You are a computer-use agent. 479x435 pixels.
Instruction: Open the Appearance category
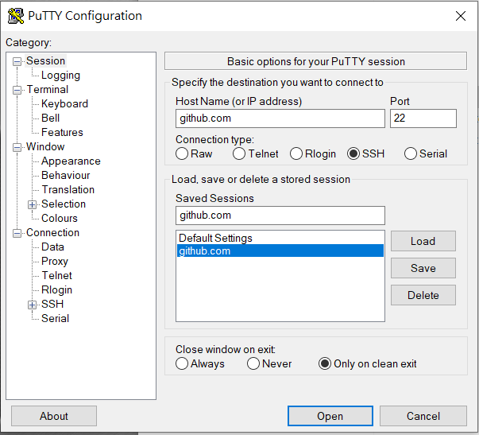pyautogui.click(x=71, y=161)
